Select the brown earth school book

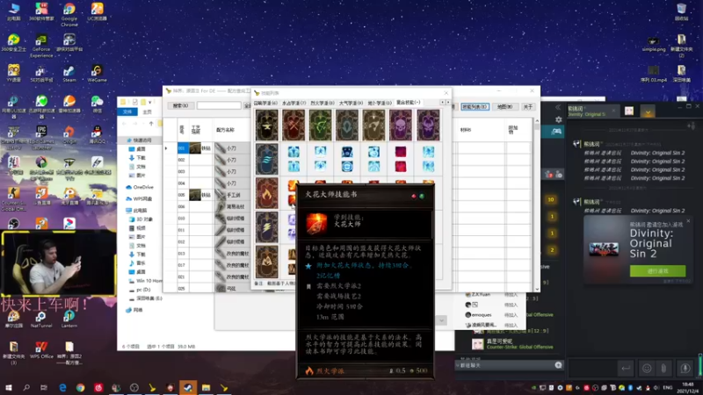267,262
